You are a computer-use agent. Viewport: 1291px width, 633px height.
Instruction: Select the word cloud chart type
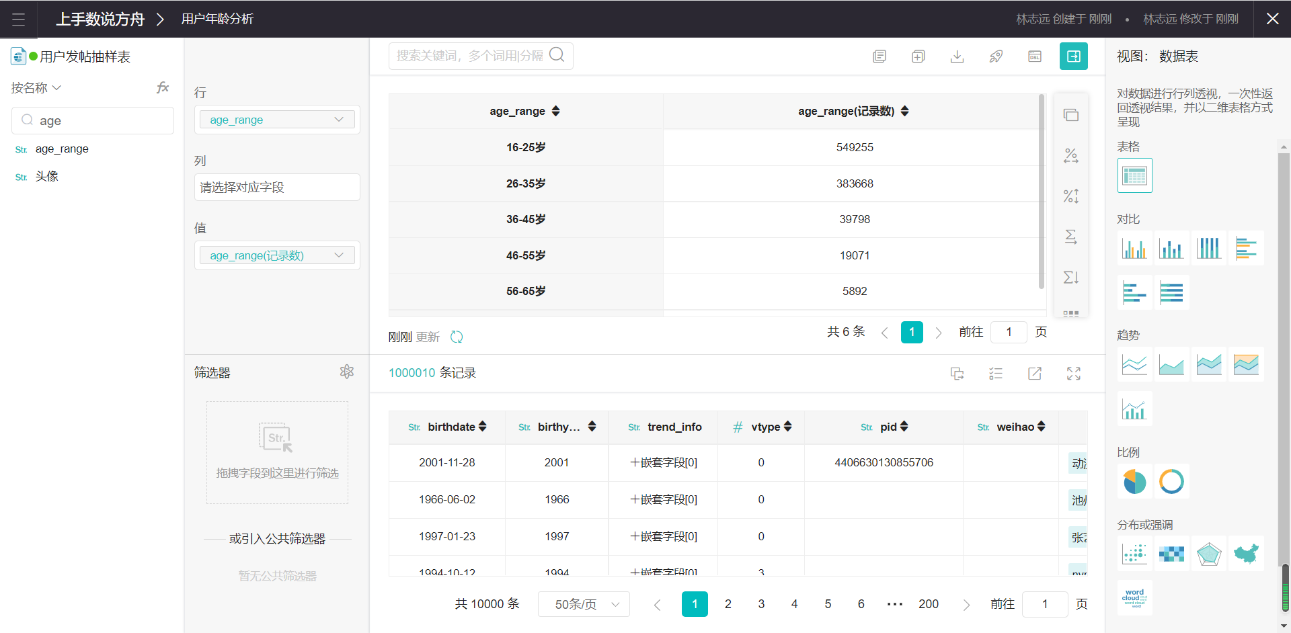(x=1135, y=597)
